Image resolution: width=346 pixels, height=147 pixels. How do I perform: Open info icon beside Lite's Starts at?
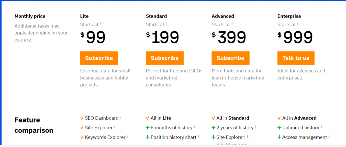click(101, 24)
